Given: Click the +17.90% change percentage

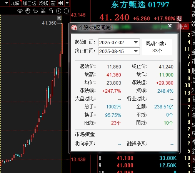Looking at the screenshot, I should 165,18.
